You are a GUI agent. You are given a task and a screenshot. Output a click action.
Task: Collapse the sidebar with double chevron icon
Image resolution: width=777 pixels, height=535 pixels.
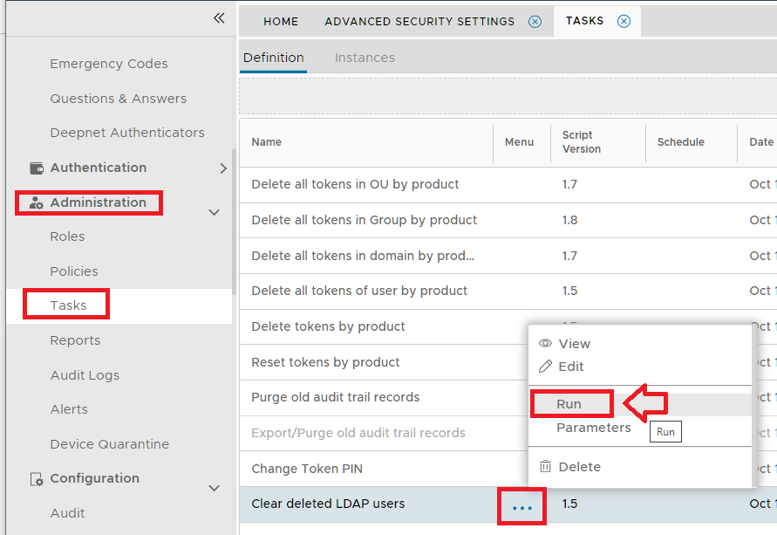click(x=219, y=18)
